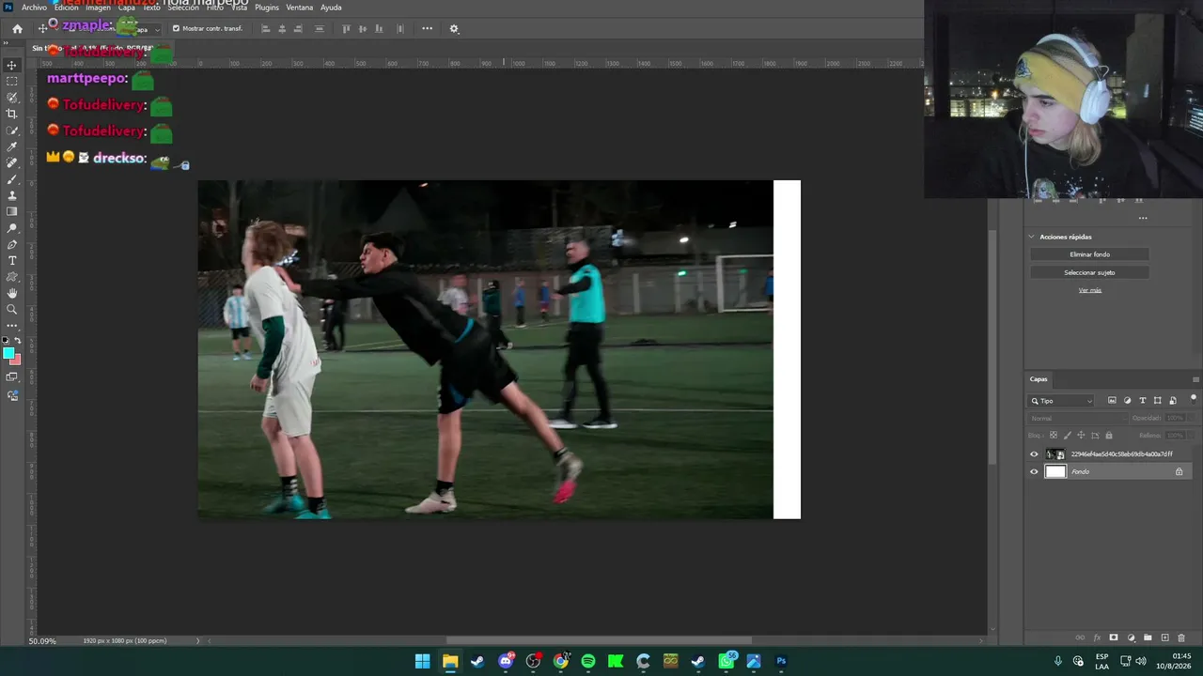Screen dimensions: 1203x676
Task: Add a layer mask
Action: tap(1114, 638)
